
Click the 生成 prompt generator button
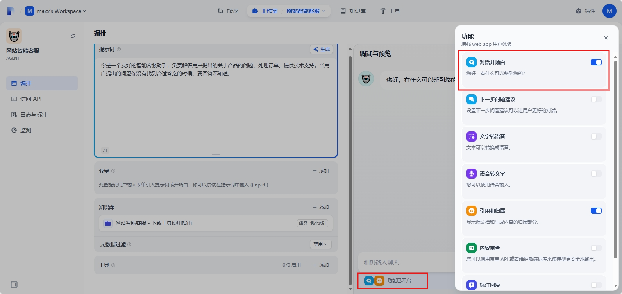point(322,49)
